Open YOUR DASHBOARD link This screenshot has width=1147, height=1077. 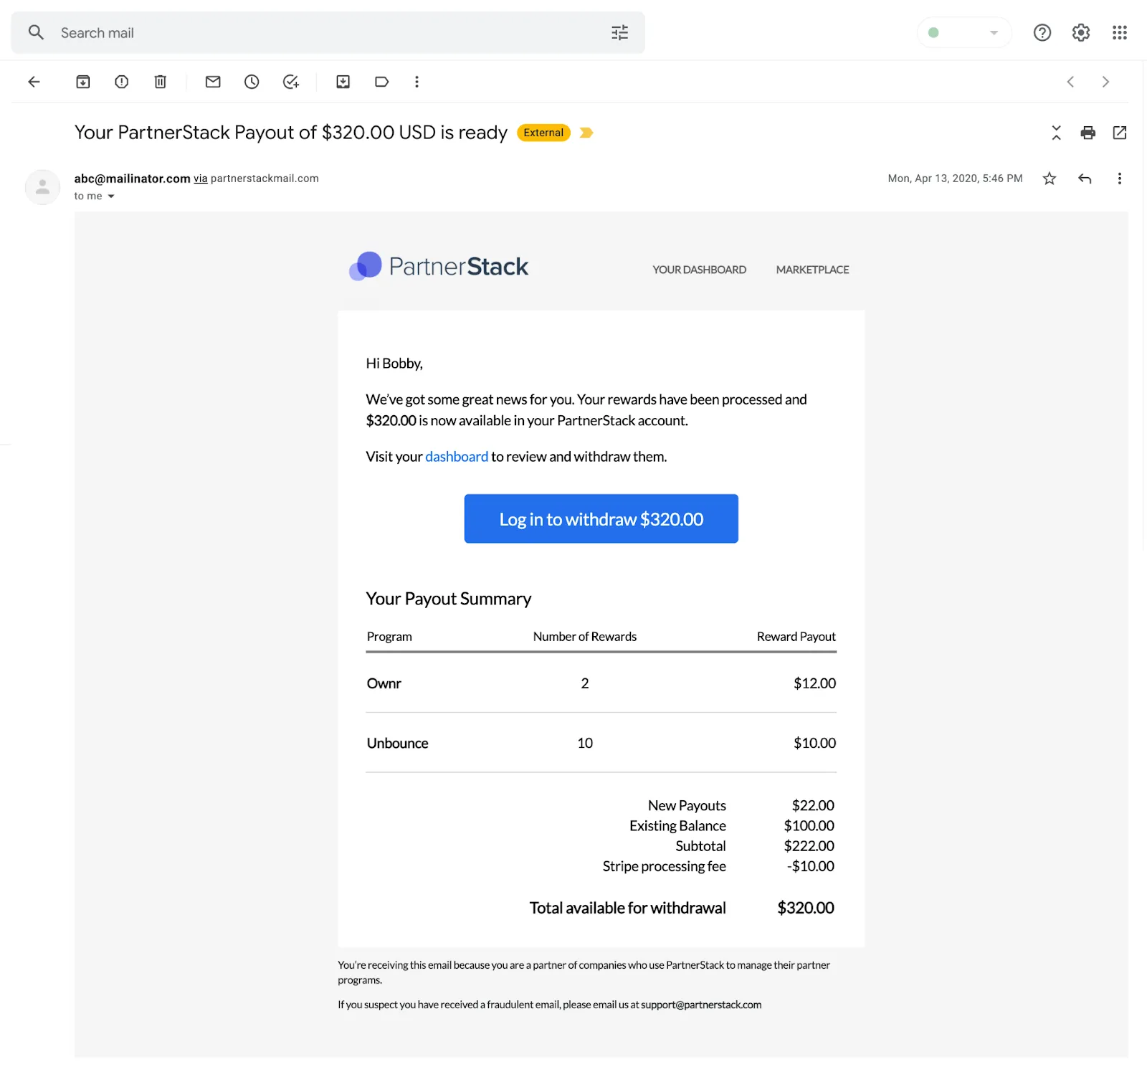pos(699,270)
